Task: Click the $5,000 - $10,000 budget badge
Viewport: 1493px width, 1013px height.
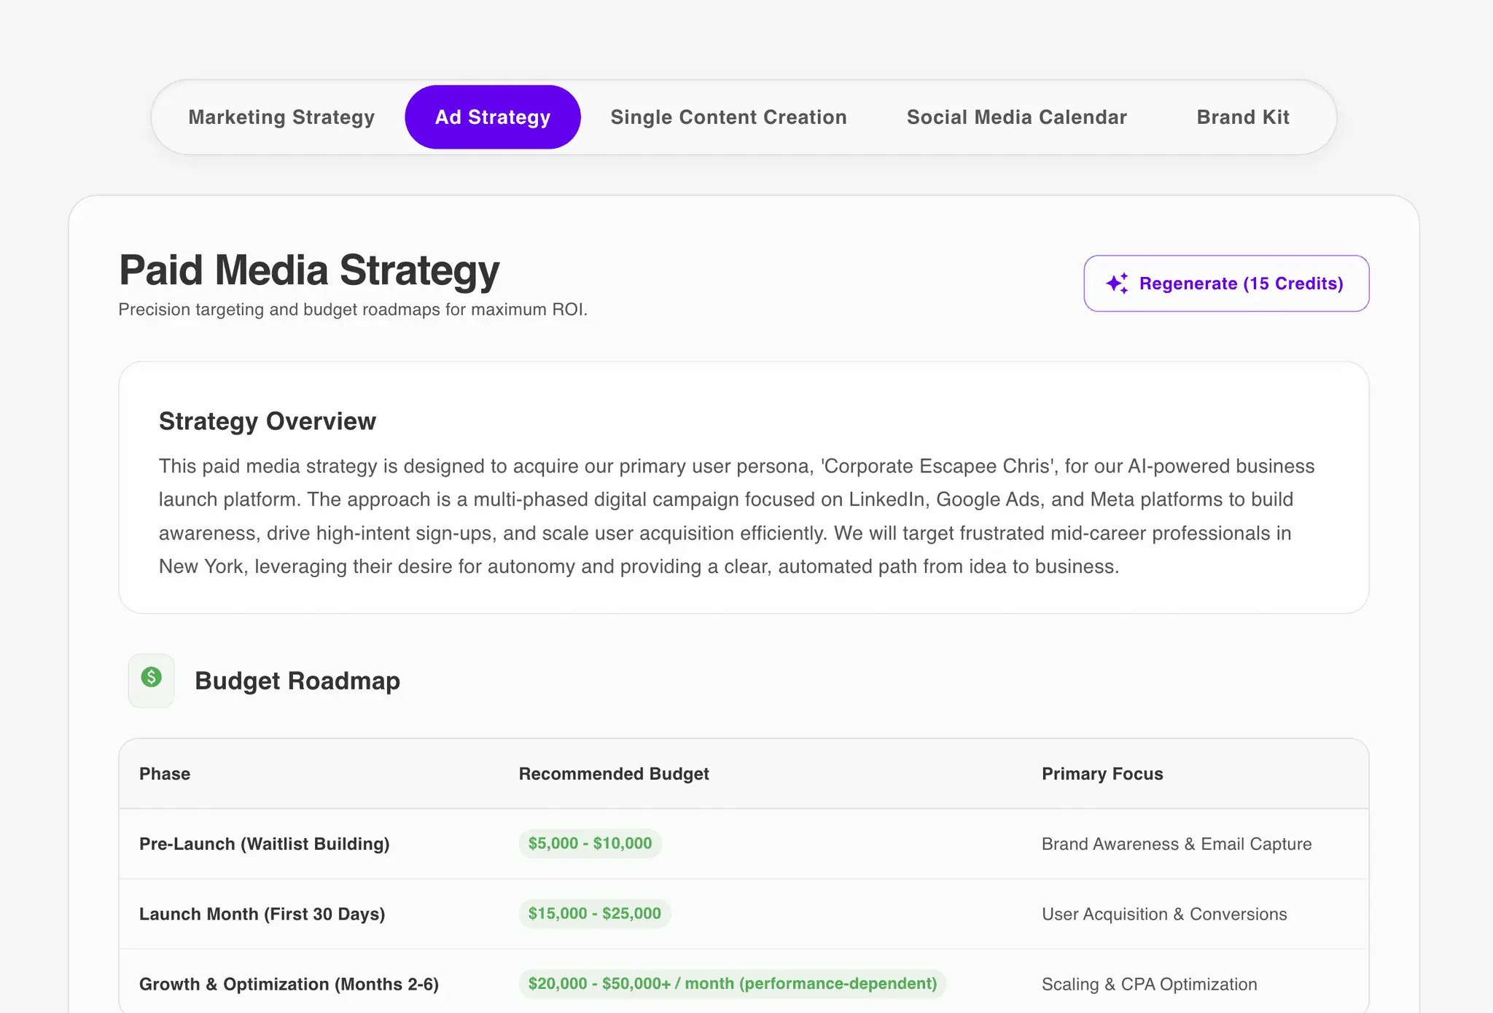Action: click(590, 843)
